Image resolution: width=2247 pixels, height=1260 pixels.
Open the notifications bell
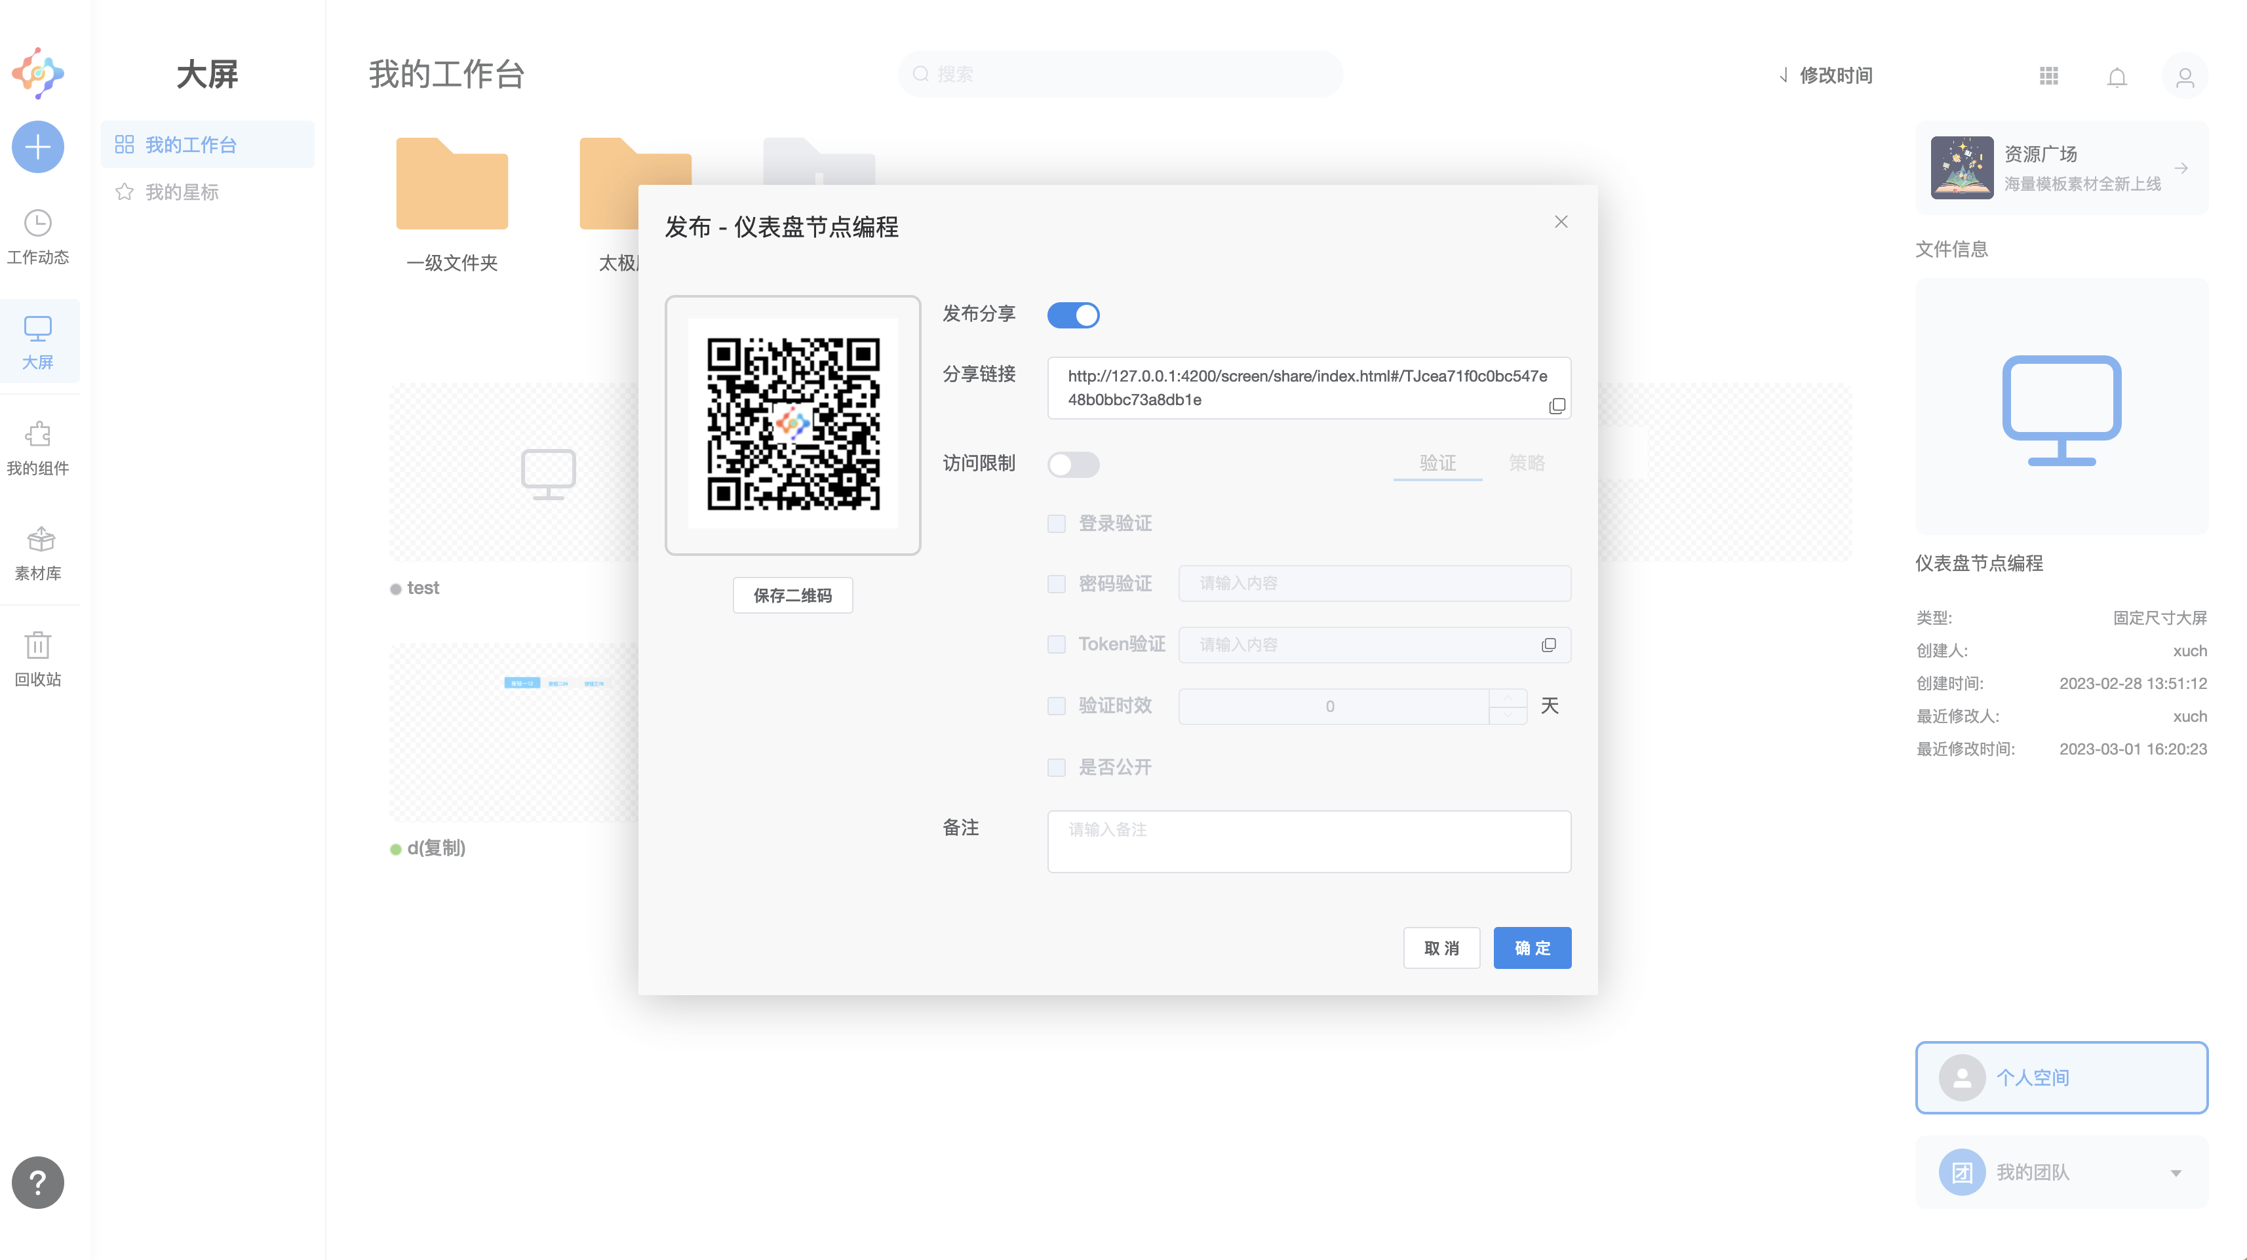pyautogui.click(x=2117, y=77)
